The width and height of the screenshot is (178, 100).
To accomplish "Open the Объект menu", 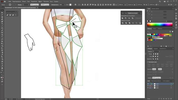I will (x=24, y=1).
